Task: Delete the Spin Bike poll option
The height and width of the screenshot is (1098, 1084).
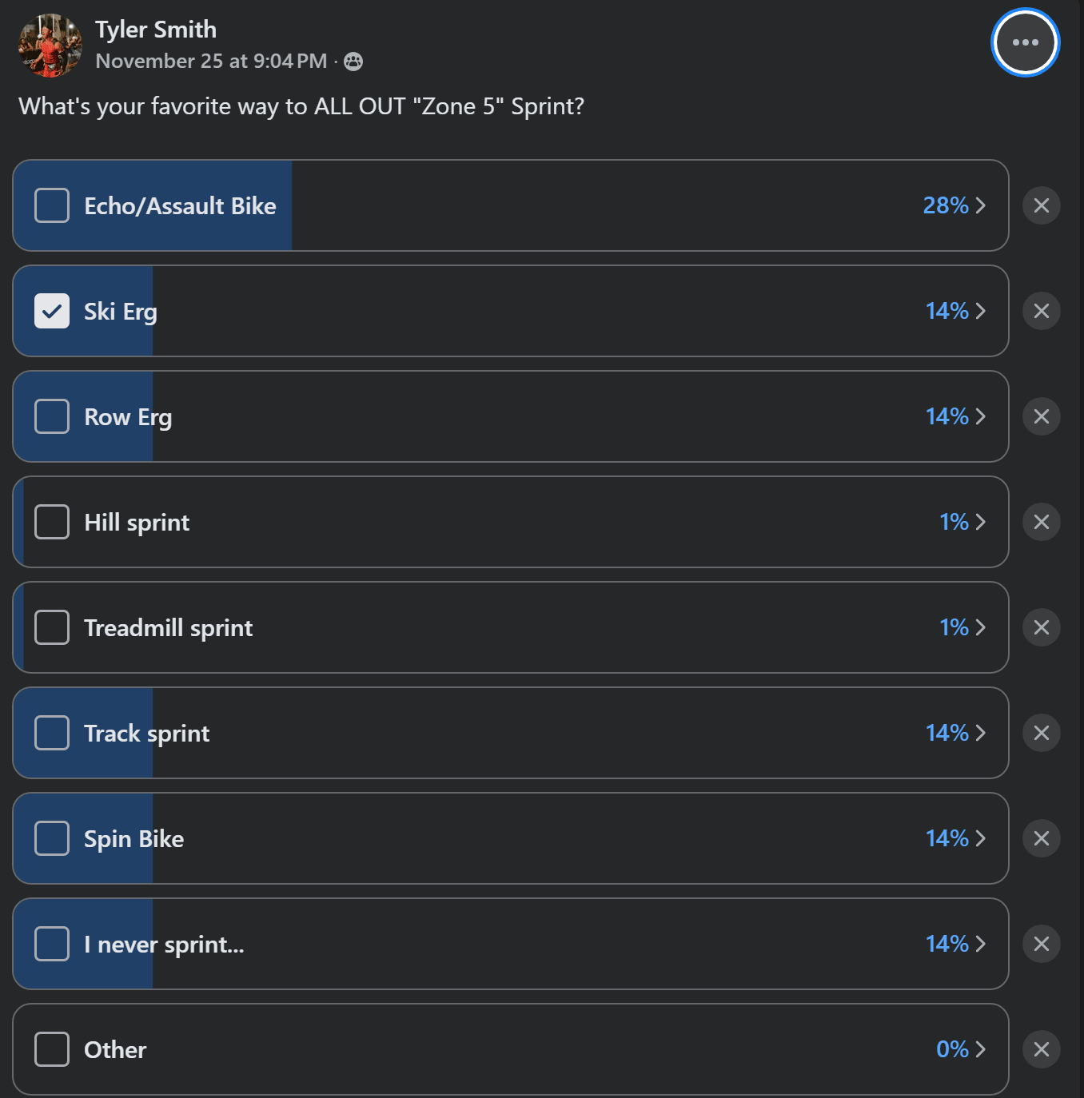Action: coord(1041,838)
